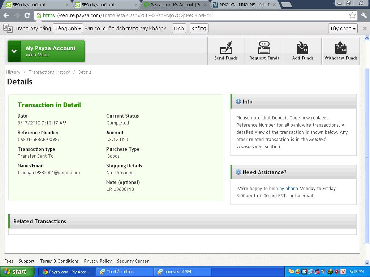The image size is (370, 277).
Task: Click the Send Funds pen icon
Action: click(226, 47)
